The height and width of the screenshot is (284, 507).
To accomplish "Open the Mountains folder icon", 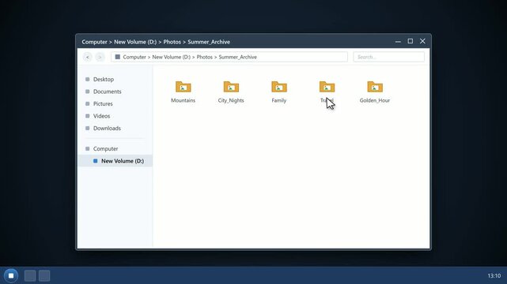I will point(183,87).
